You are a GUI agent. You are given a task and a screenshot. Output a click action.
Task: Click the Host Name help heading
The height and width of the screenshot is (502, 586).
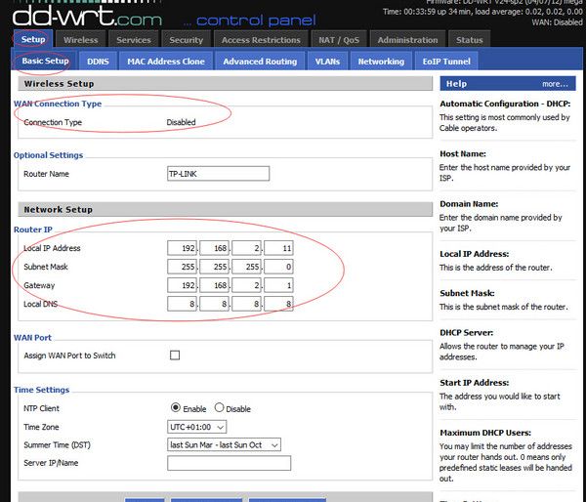463,154
